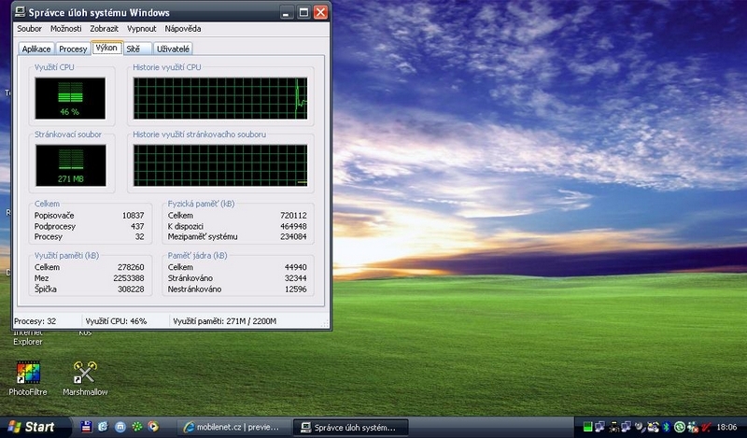
Task: Switch to the Uživatelé tab
Action: [173, 49]
